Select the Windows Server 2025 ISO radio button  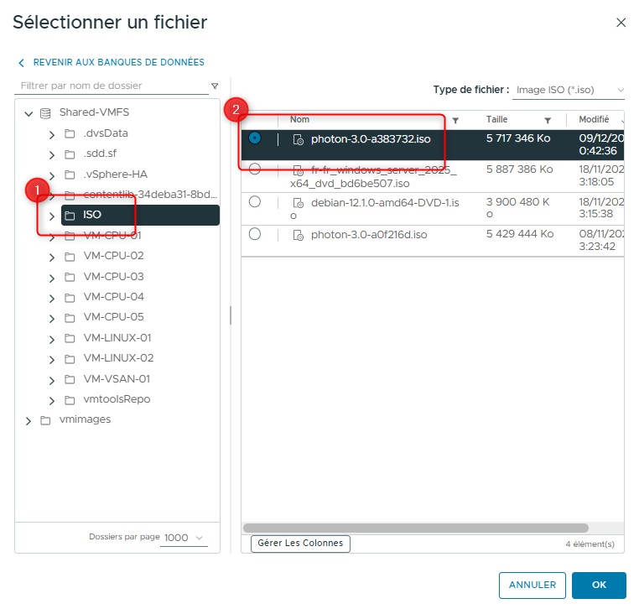[255, 169]
